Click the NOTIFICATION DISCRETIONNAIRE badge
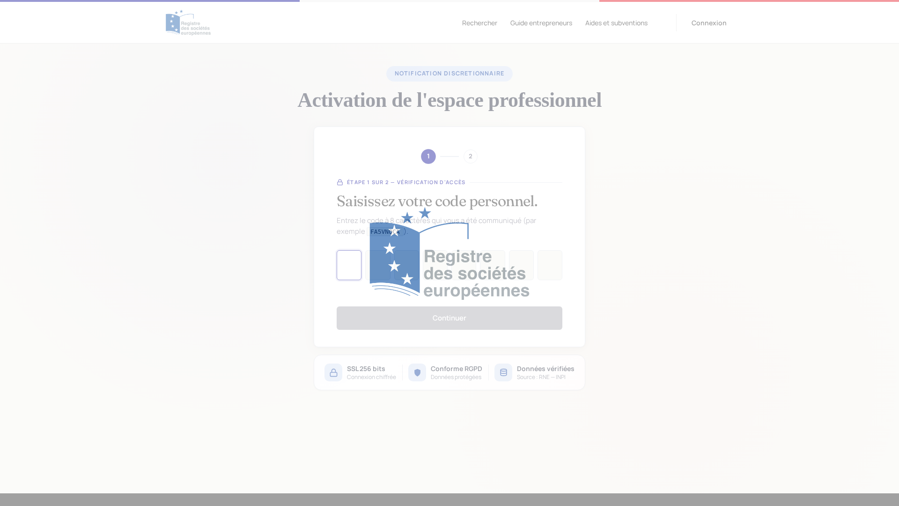Screen dimensions: 899x506 coord(449,74)
